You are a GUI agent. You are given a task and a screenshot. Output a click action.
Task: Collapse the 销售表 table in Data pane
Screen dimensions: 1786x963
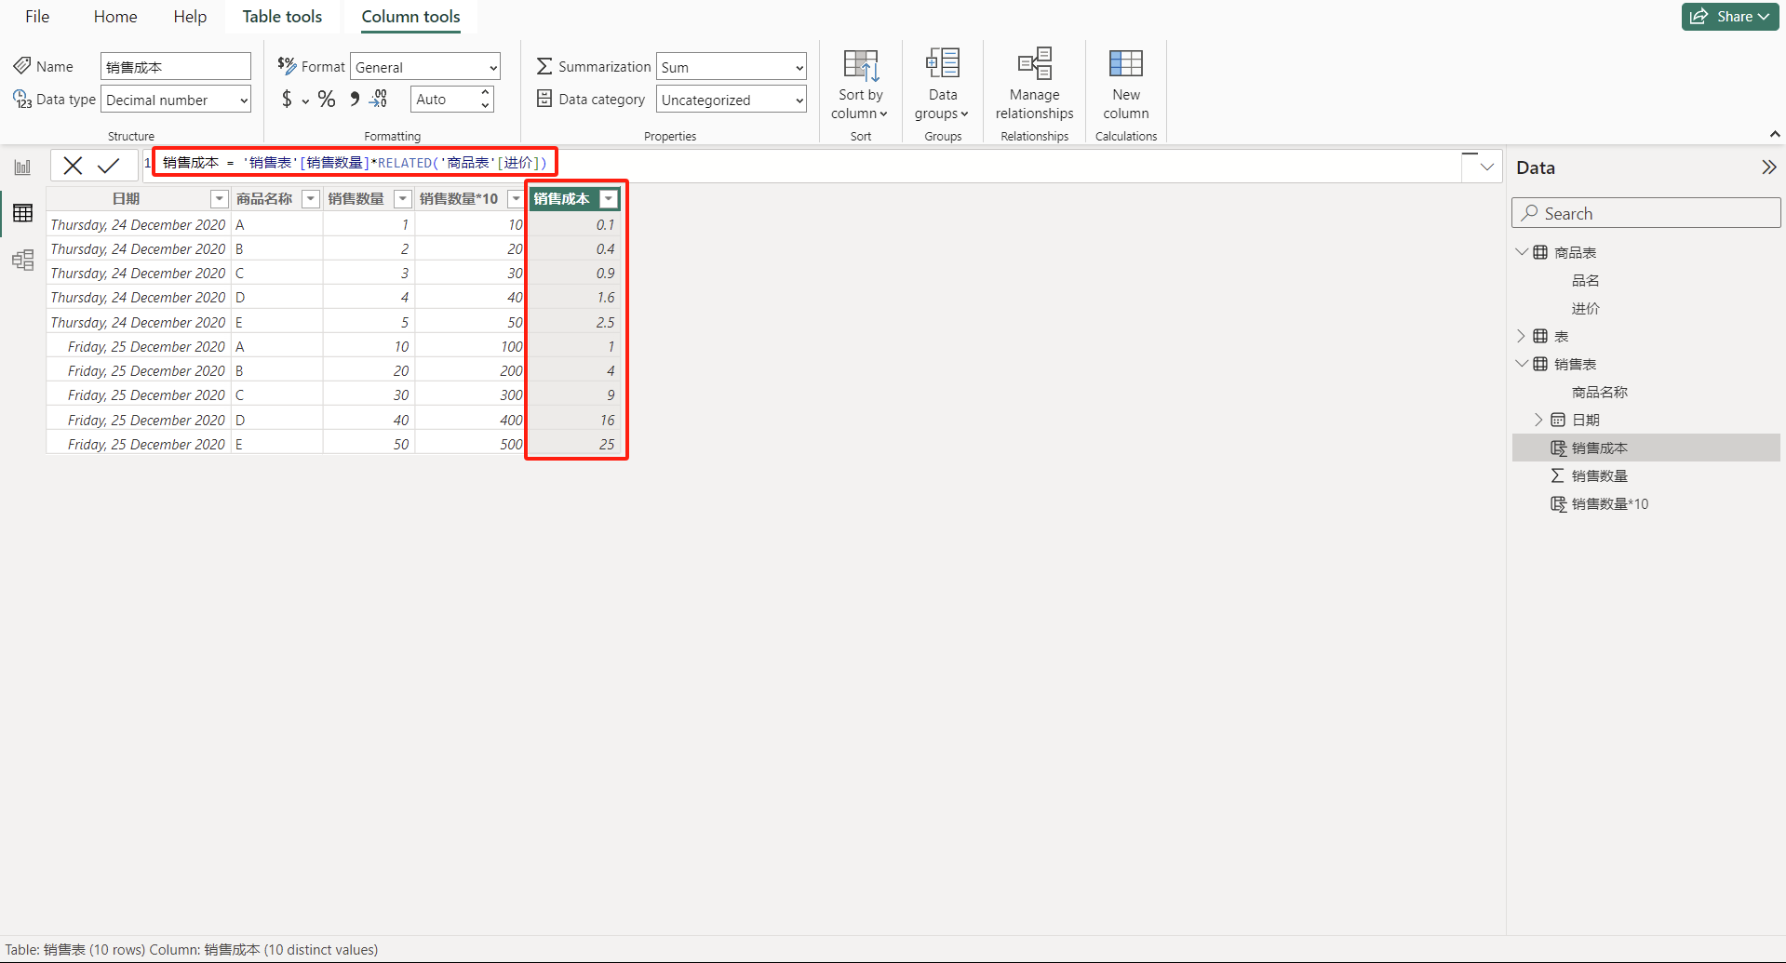1522,364
